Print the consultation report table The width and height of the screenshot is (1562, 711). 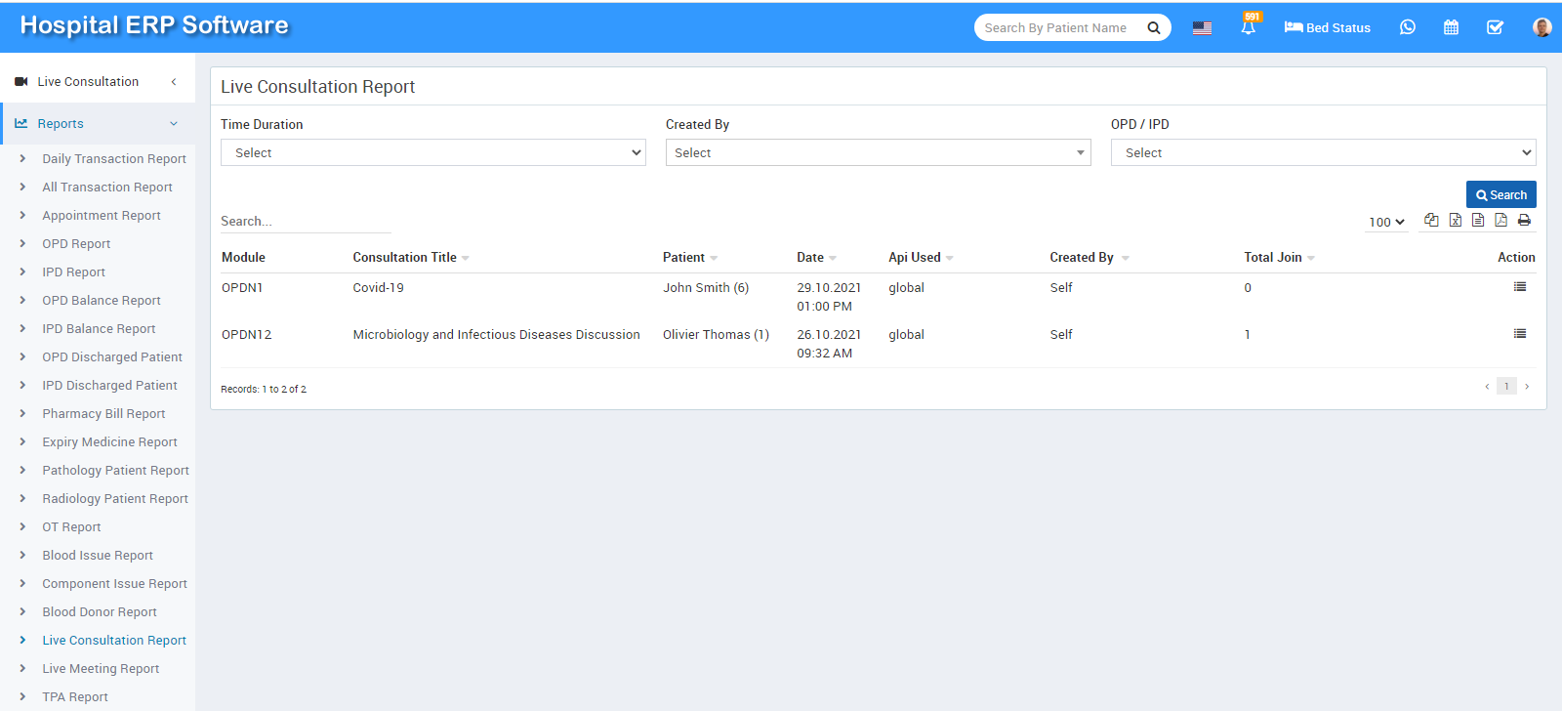(x=1524, y=221)
